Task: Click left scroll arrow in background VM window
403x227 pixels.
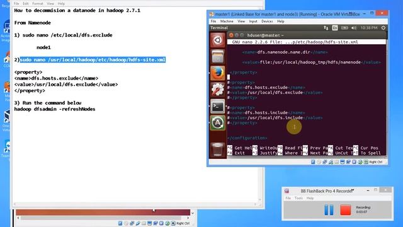Action: pyautogui.click(x=18, y=218)
